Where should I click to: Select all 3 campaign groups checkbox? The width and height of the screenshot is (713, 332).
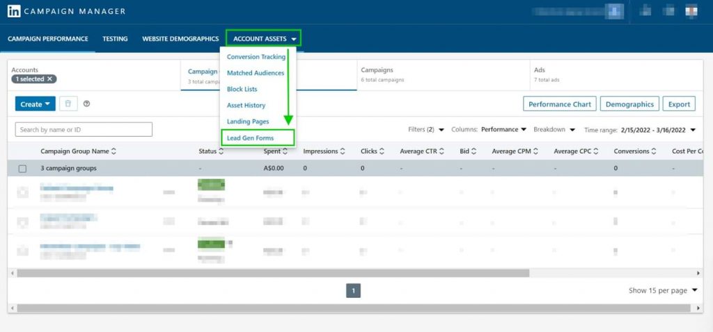tap(22, 169)
